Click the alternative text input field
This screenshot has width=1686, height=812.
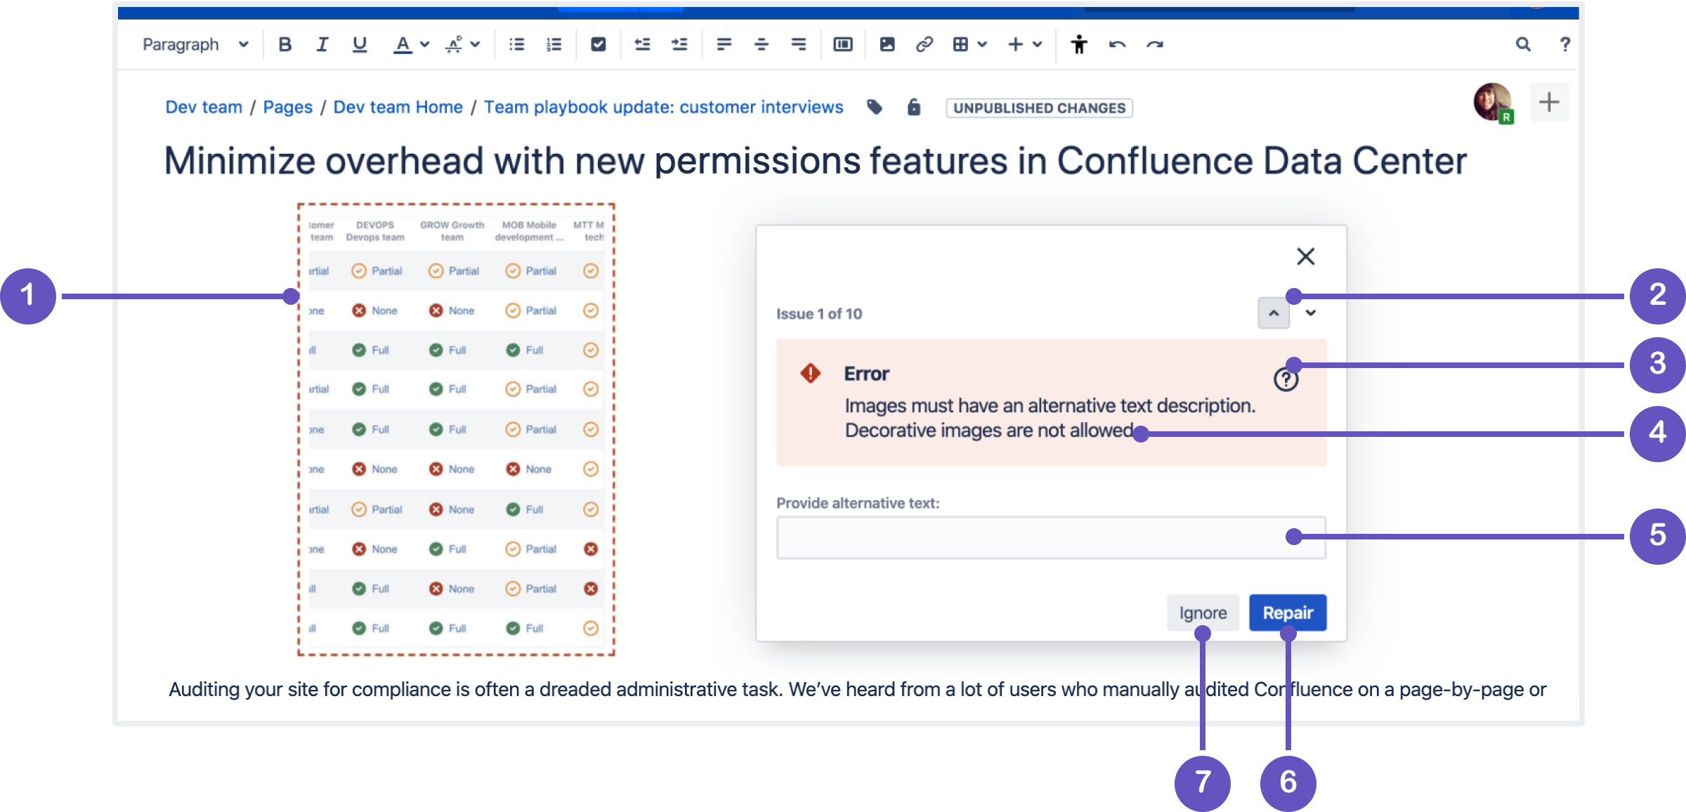[1051, 538]
